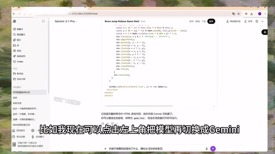275x154 pixels.
Task: Copy the assistant reply below the message
Action: (103, 124)
